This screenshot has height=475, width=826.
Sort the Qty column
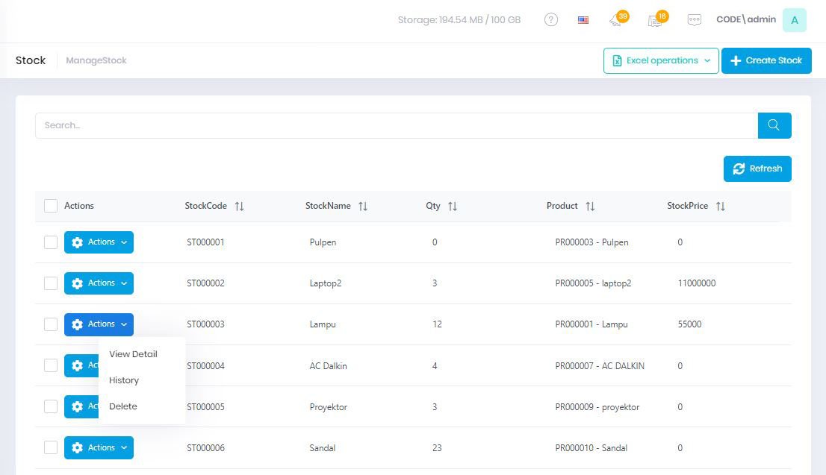point(453,207)
